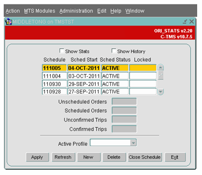Open the Window menu
The width and height of the screenshot is (202, 175).
(x=135, y=11)
